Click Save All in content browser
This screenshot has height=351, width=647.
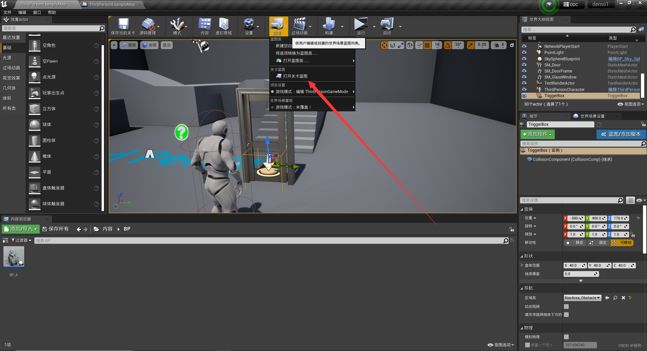click(55, 229)
